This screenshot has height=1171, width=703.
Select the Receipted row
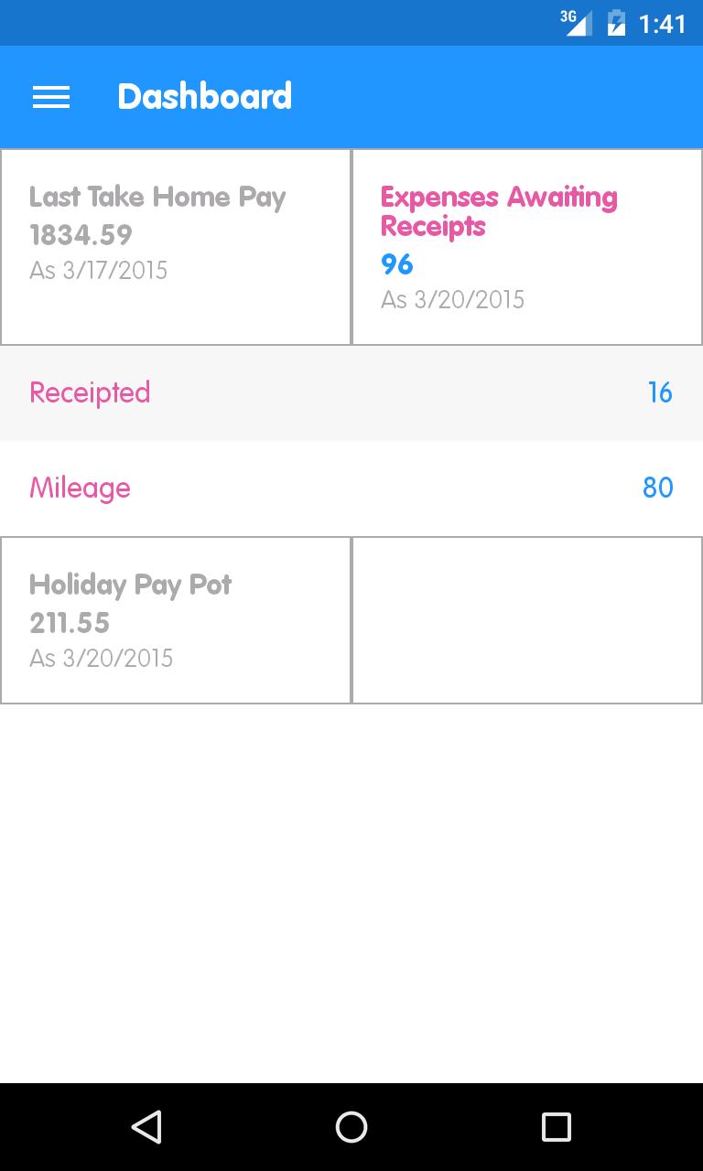pyautogui.click(x=351, y=392)
